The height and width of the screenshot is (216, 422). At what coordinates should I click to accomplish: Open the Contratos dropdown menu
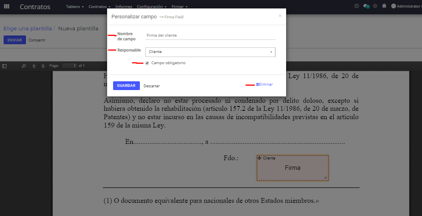(x=100, y=6)
